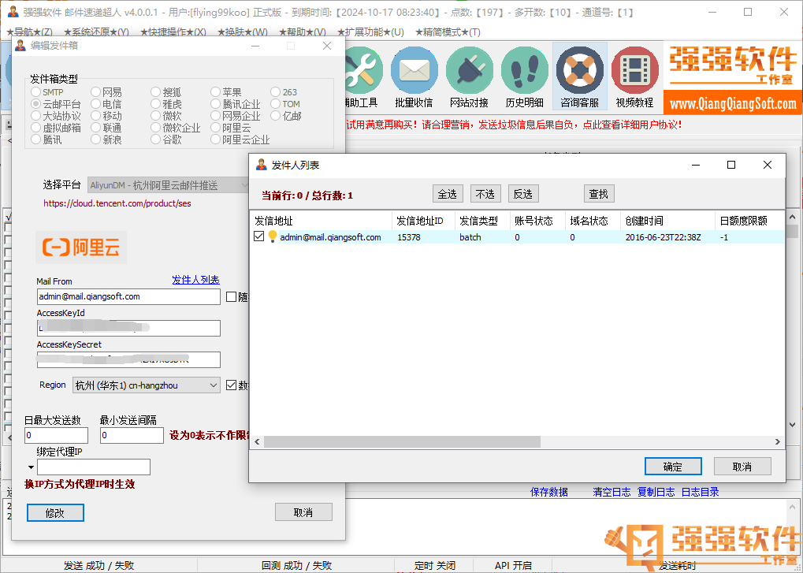Click the 修改 button
This screenshot has height=573, width=803.
tap(55, 512)
